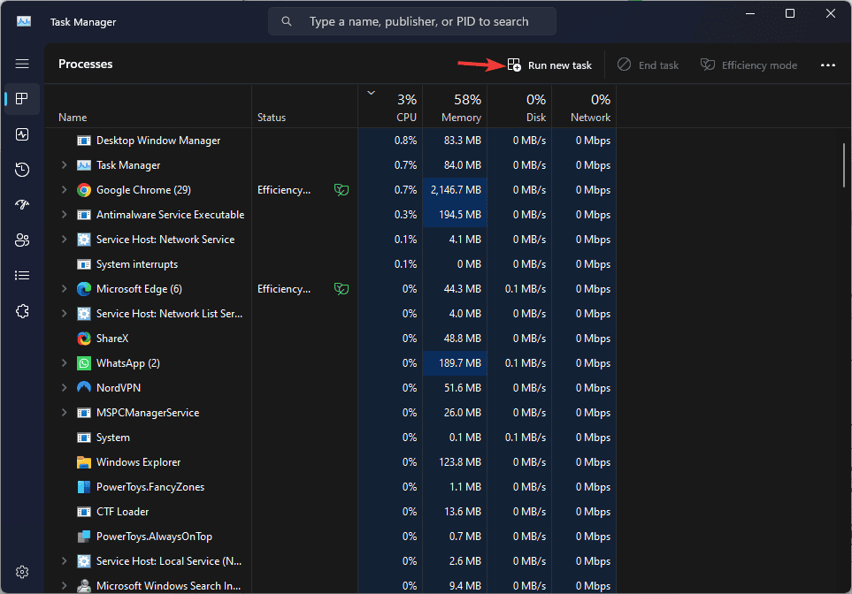Open App history from the sidebar
Viewport: 852px width, 594px height.
coord(22,170)
